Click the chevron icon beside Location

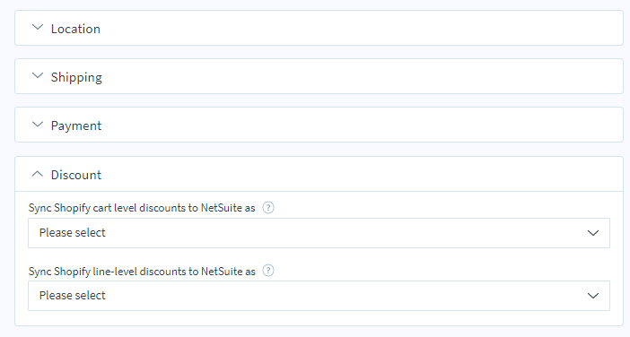[x=38, y=28]
